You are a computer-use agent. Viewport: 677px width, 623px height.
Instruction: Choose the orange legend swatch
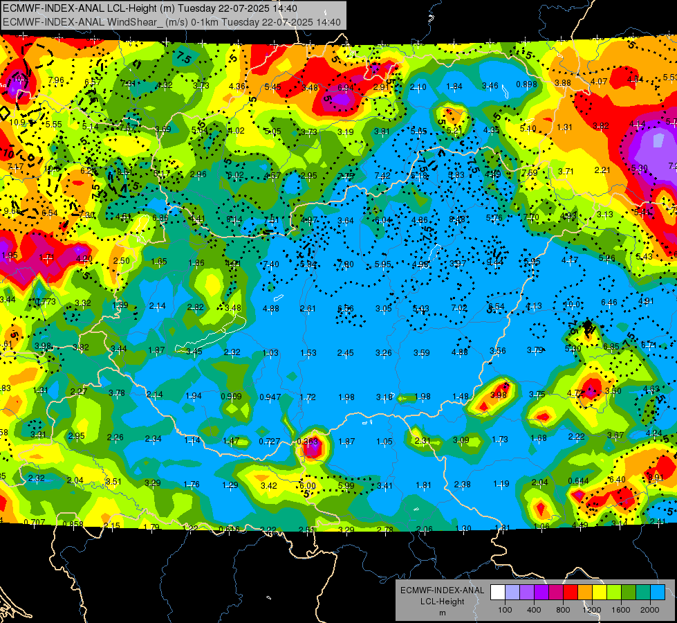point(585,593)
